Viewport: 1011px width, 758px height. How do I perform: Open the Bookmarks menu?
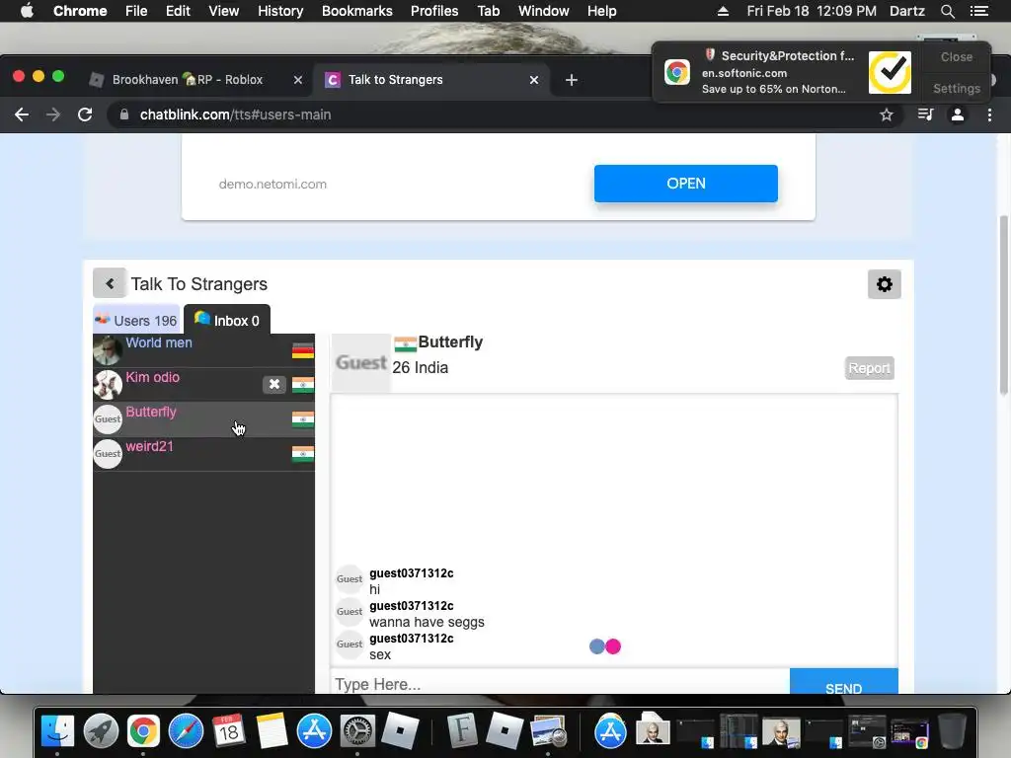pyautogui.click(x=357, y=11)
